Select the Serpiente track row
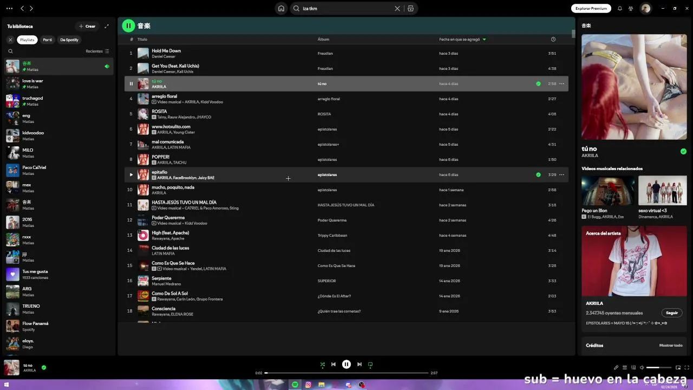This screenshot has height=390, width=693. click(x=346, y=281)
